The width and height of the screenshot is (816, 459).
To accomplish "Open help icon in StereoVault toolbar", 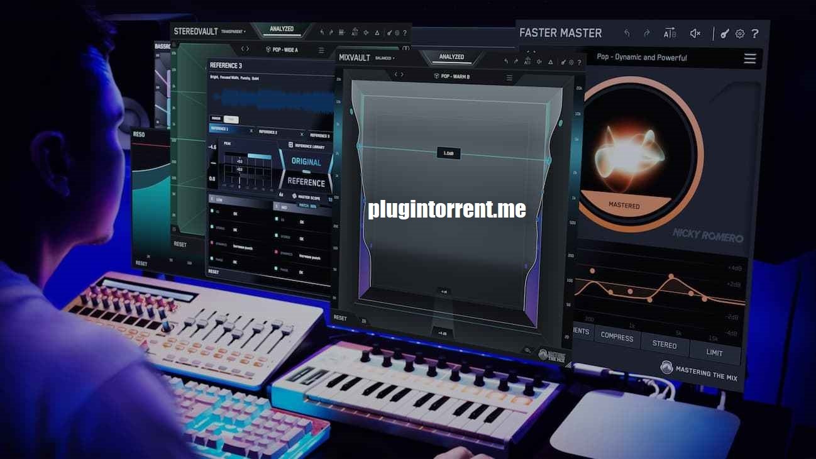I will [x=405, y=33].
